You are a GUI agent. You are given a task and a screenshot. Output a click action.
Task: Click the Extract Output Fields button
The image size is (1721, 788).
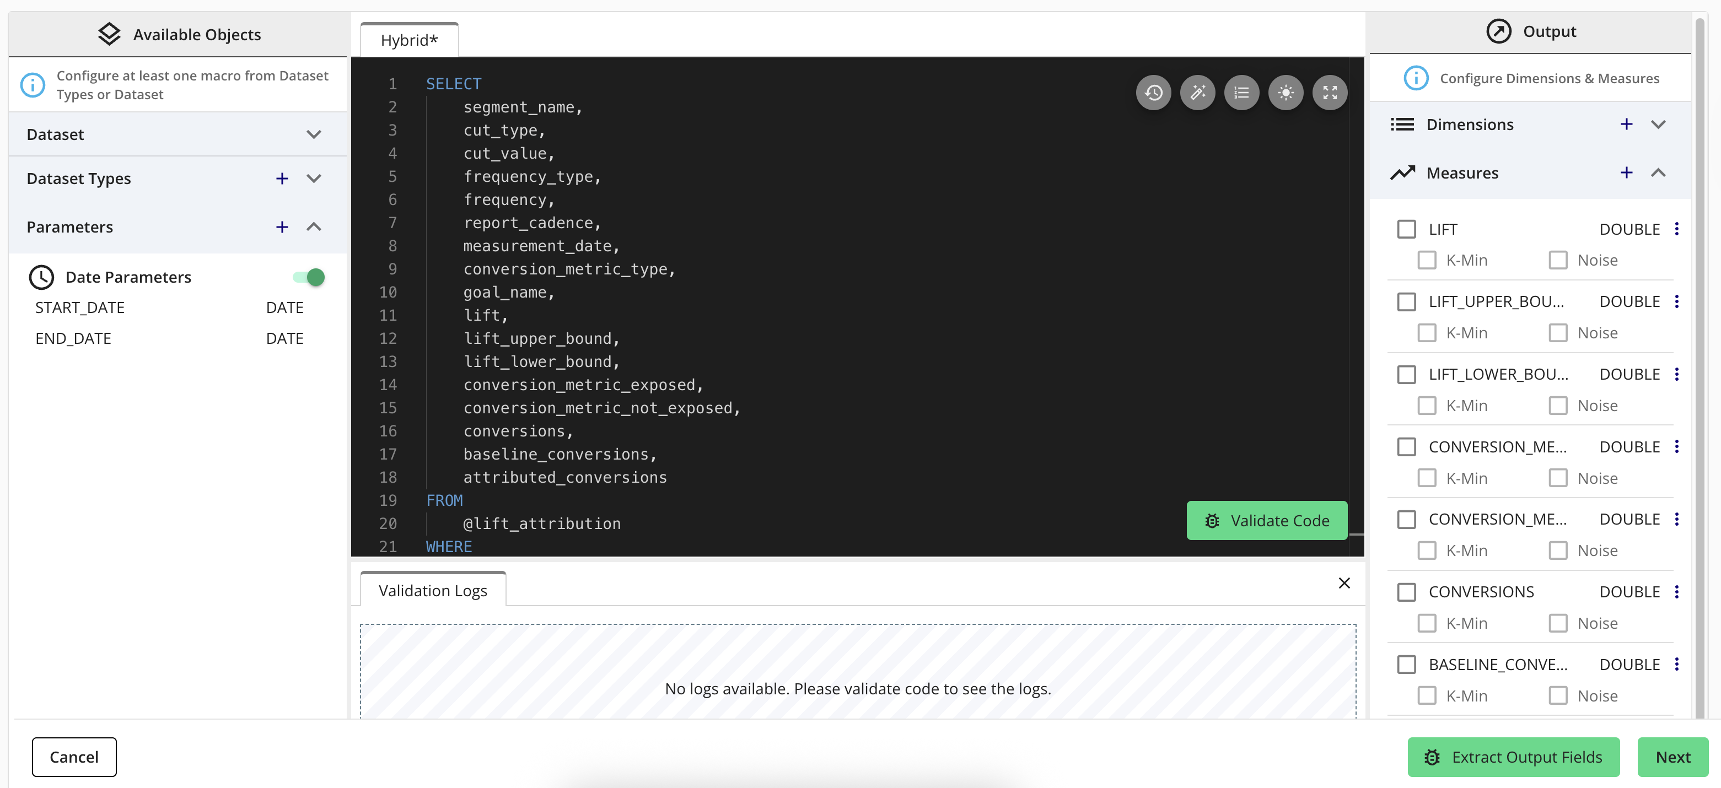point(1513,757)
